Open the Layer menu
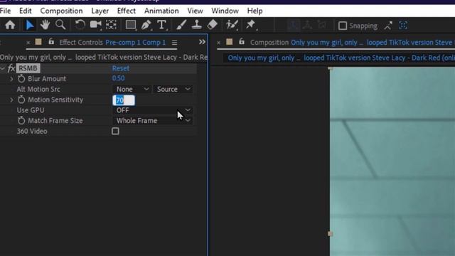455x256 pixels. (x=100, y=11)
